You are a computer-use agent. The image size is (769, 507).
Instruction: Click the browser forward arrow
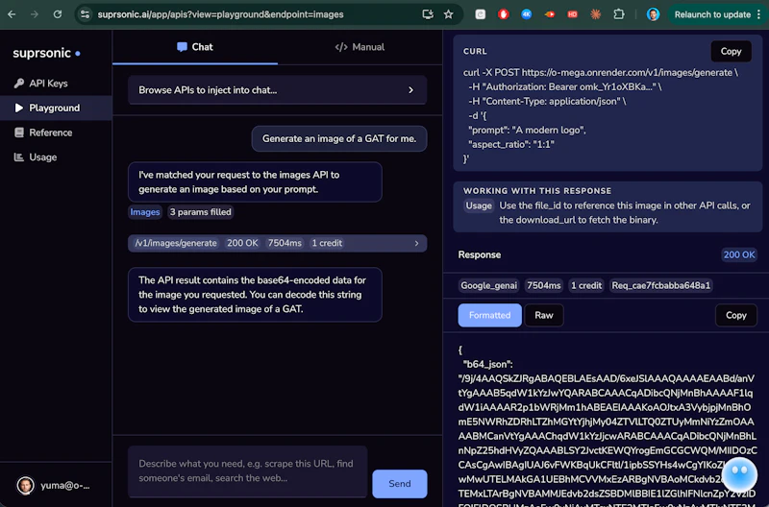[35, 14]
